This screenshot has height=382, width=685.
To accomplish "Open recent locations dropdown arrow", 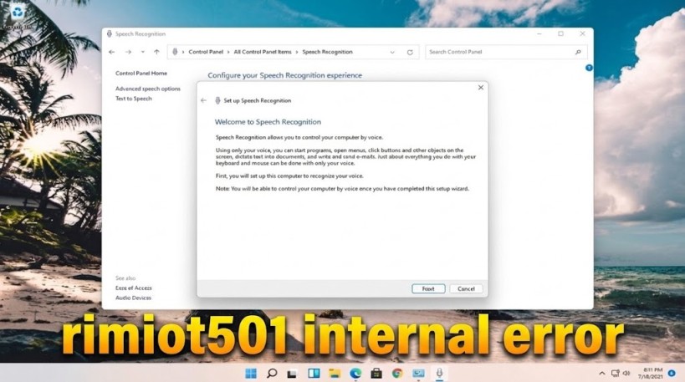I will pos(142,52).
